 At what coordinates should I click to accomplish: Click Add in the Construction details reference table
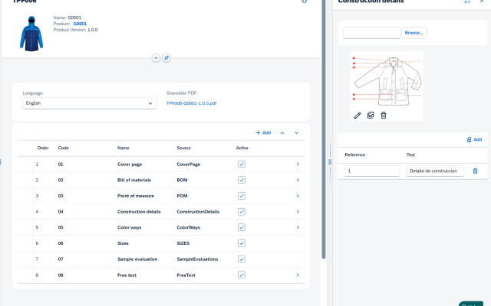474,140
